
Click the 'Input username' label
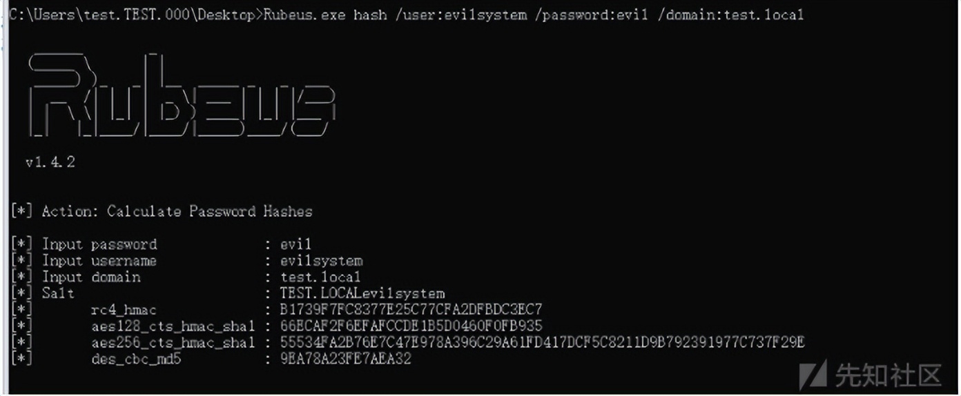coord(100,261)
